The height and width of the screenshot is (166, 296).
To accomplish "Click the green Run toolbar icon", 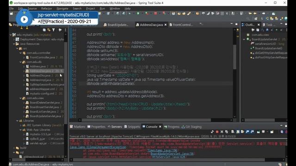I will (x=138, y=13).
